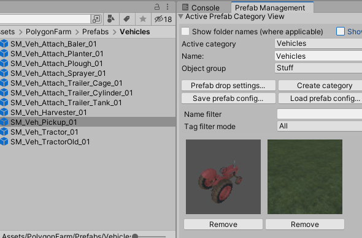Remove the grass texture prefab

click(x=305, y=224)
